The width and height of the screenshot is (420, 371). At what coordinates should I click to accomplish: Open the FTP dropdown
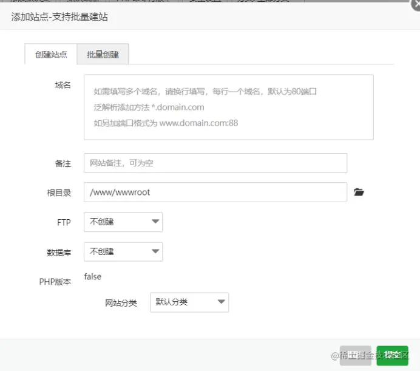(123, 222)
